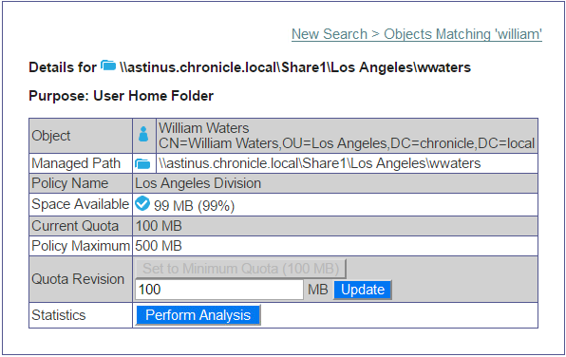The image size is (566, 357).
Task: Click the Policy Maximum 500 MB value
Action: click(159, 246)
